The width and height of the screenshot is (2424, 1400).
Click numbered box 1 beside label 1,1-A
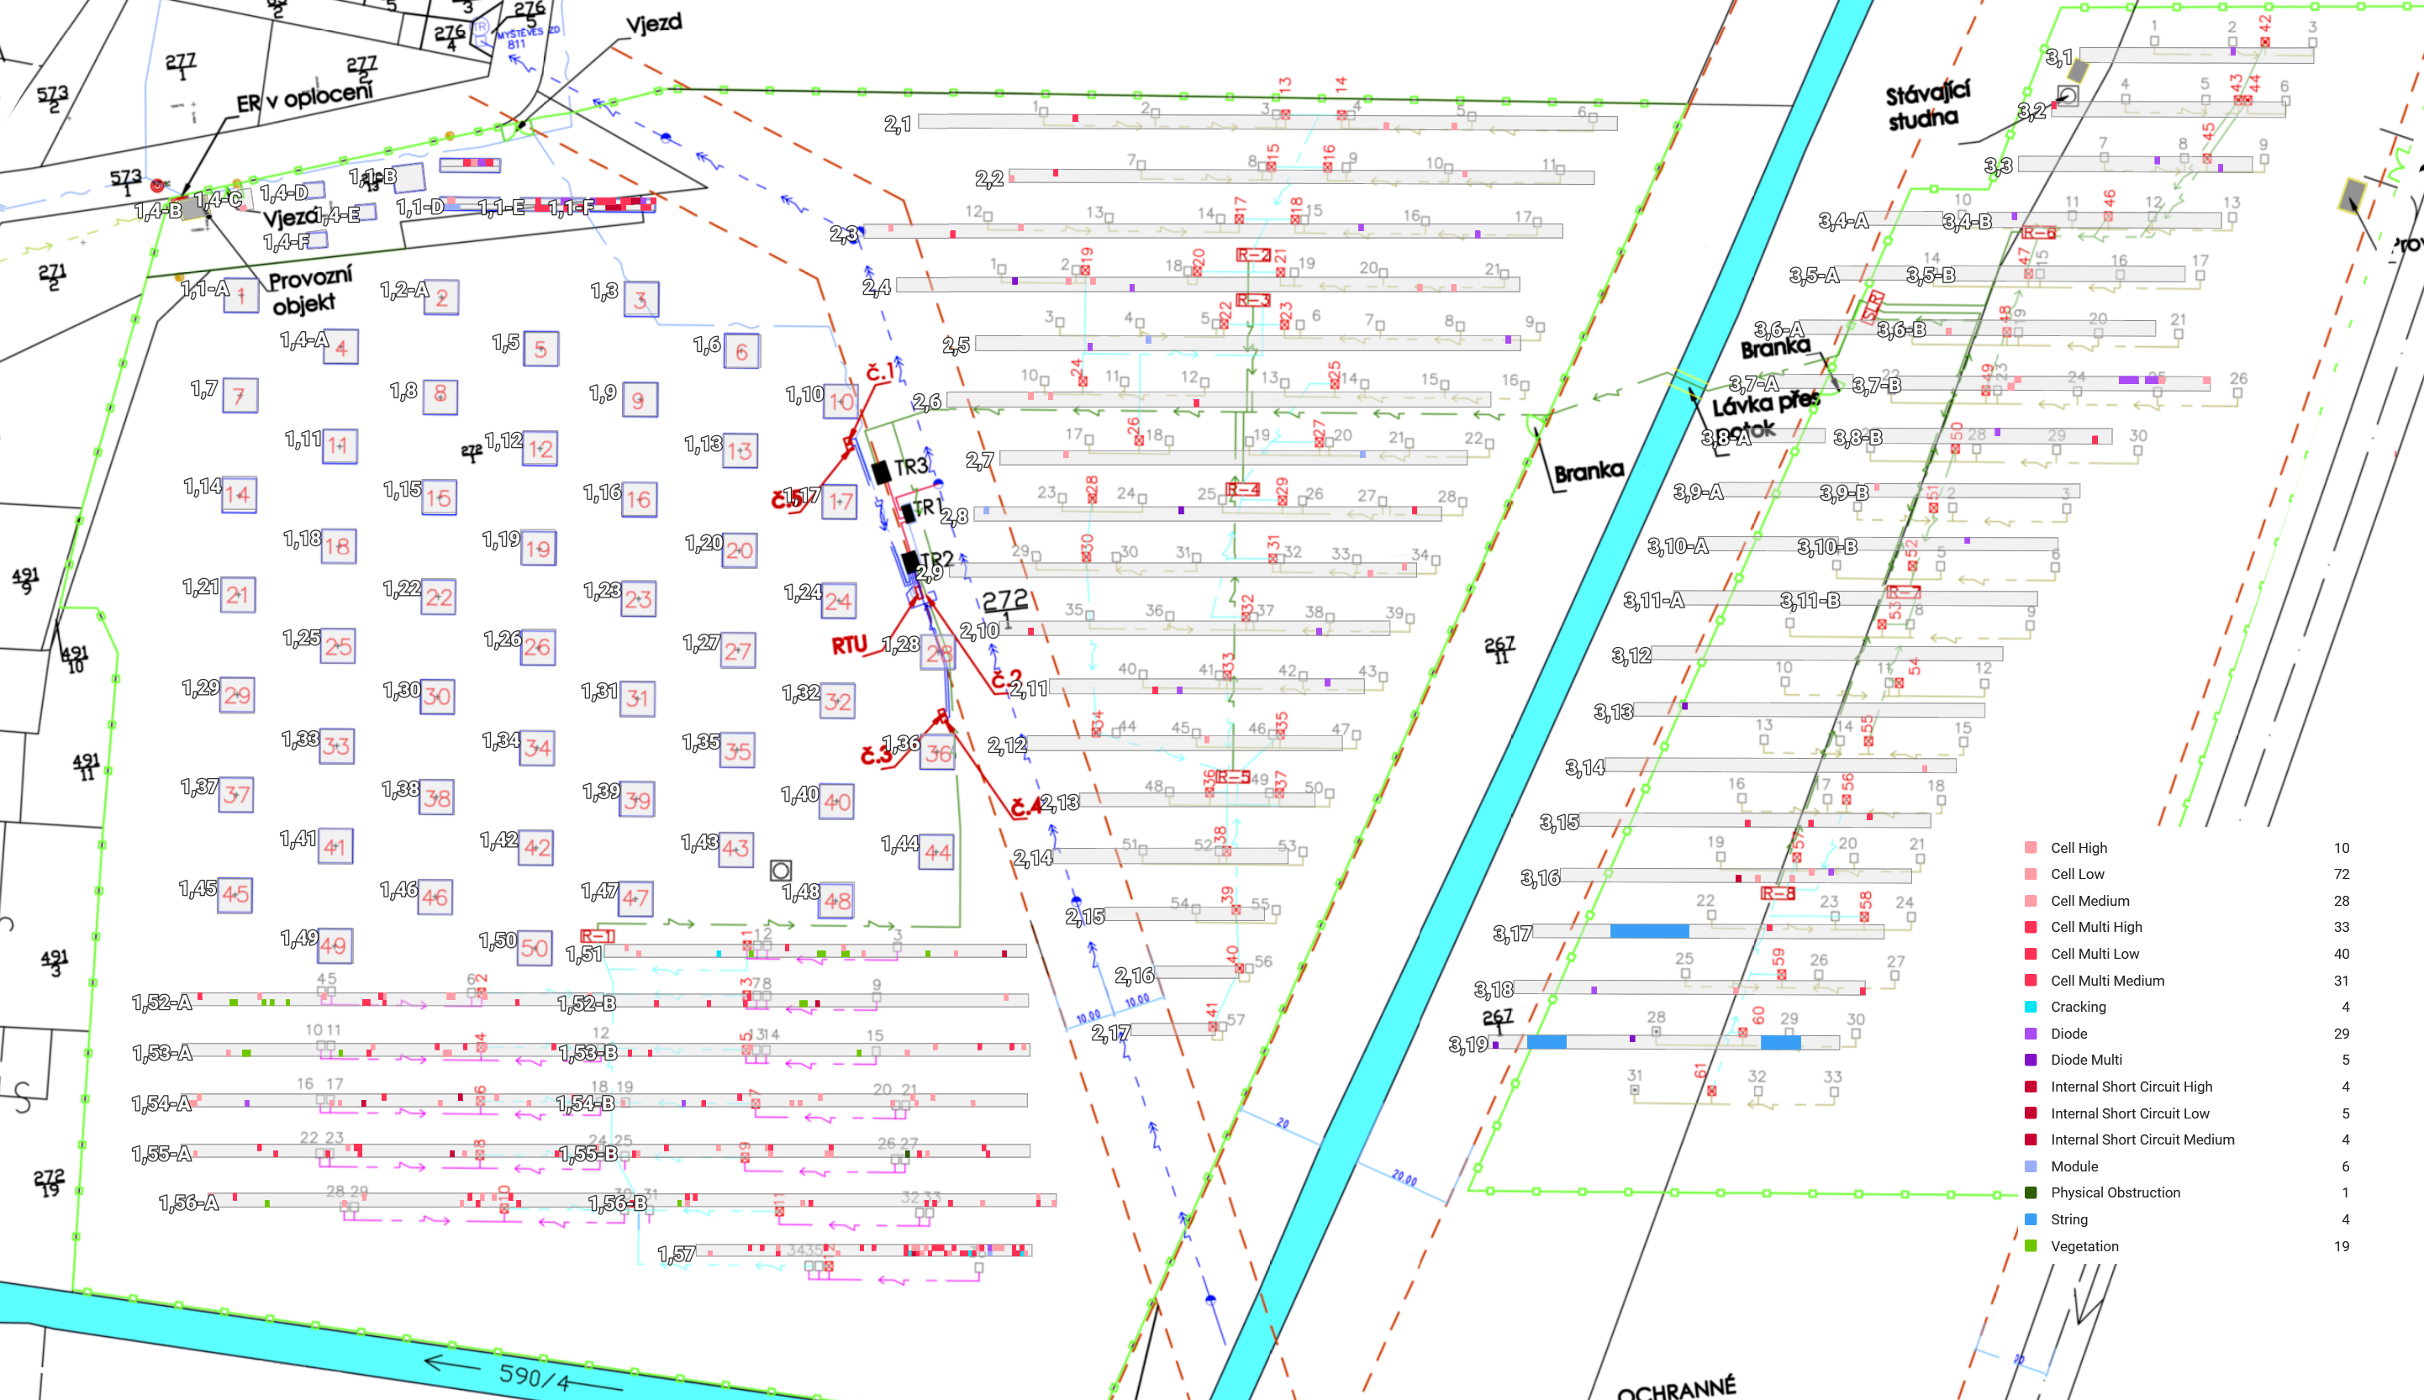point(241,296)
